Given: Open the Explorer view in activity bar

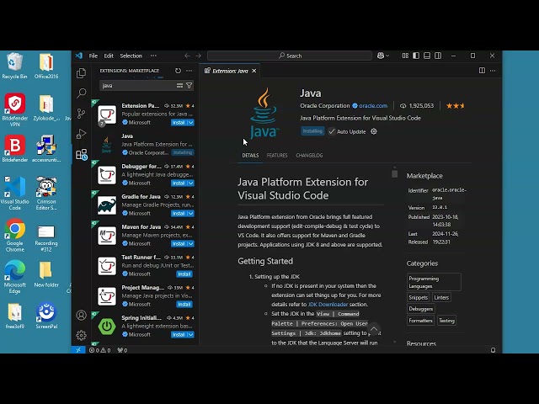Looking at the screenshot, I should pyautogui.click(x=81, y=73).
